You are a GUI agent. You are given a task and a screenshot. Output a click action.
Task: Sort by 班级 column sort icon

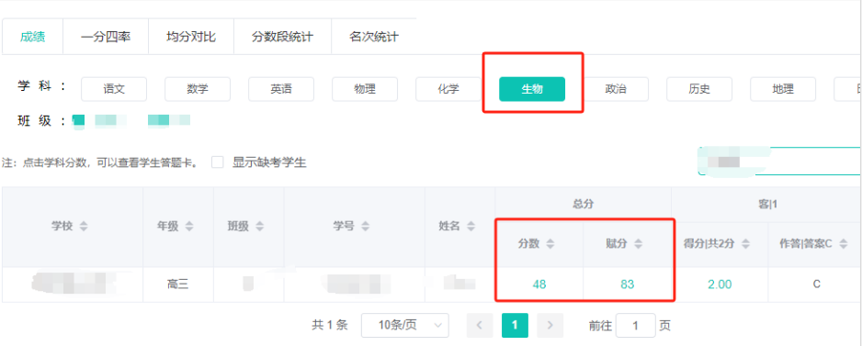coord(259,227)
